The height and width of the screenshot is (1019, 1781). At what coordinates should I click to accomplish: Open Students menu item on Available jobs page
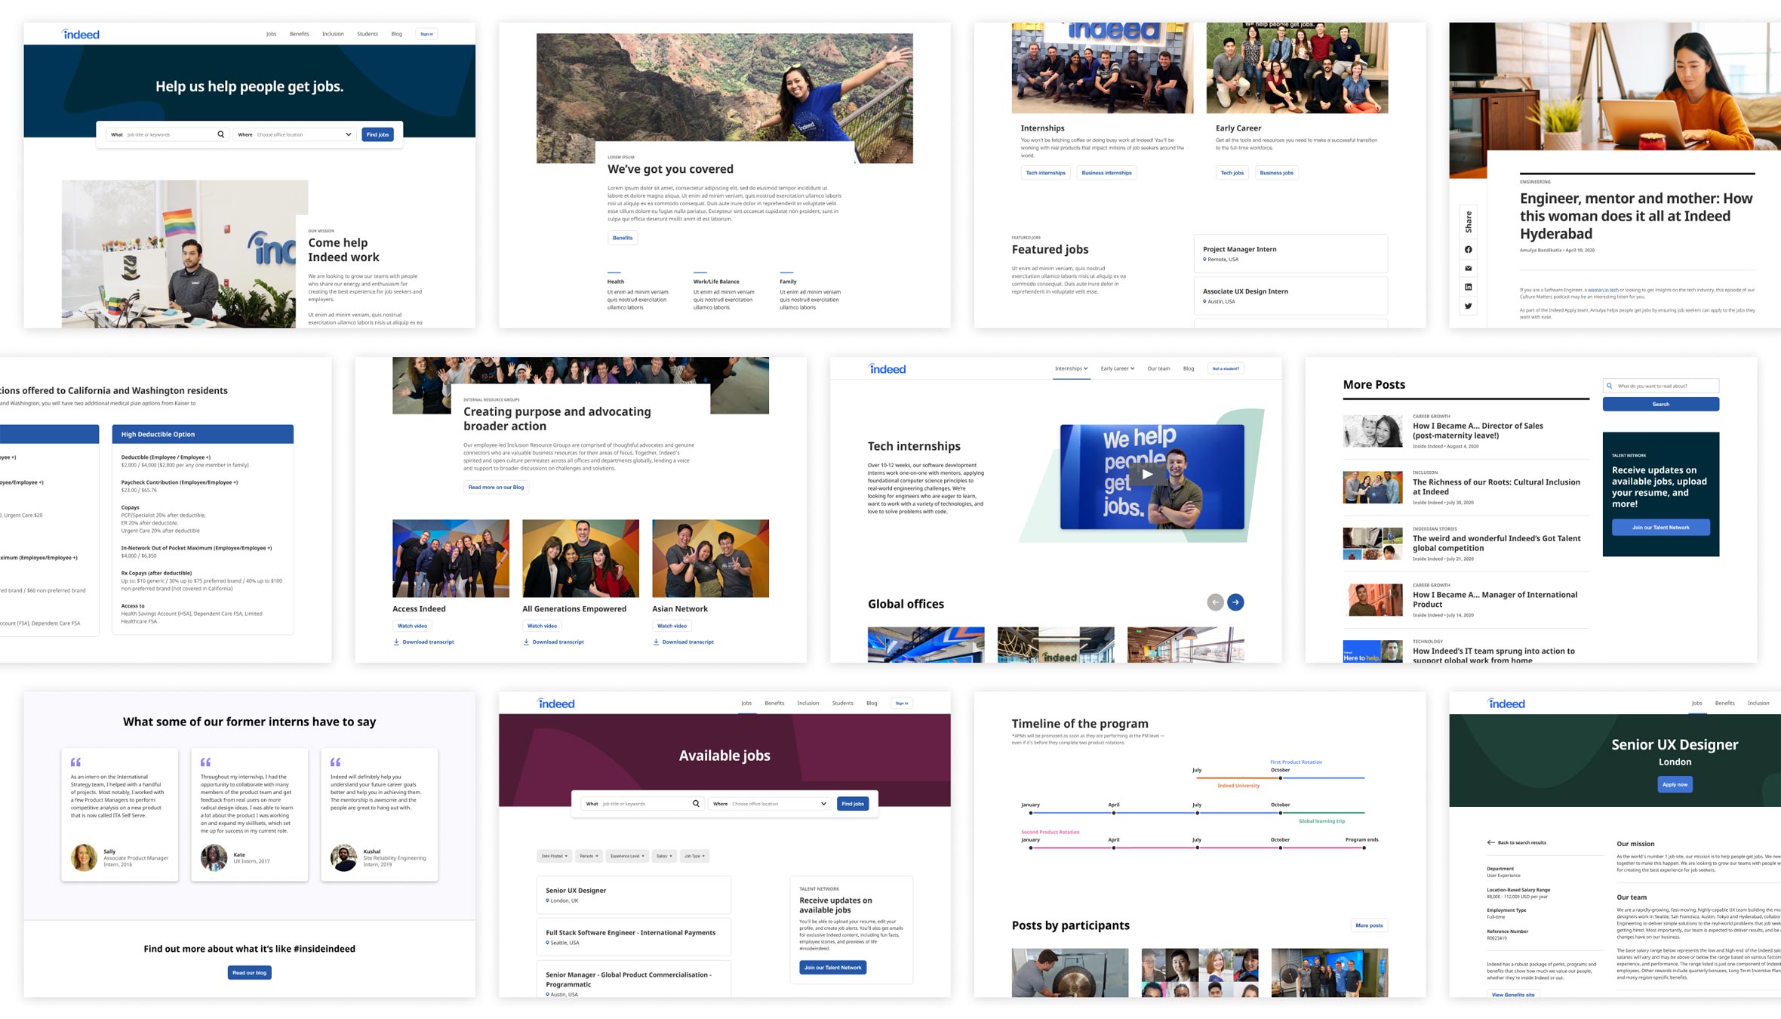pos(842,703)
